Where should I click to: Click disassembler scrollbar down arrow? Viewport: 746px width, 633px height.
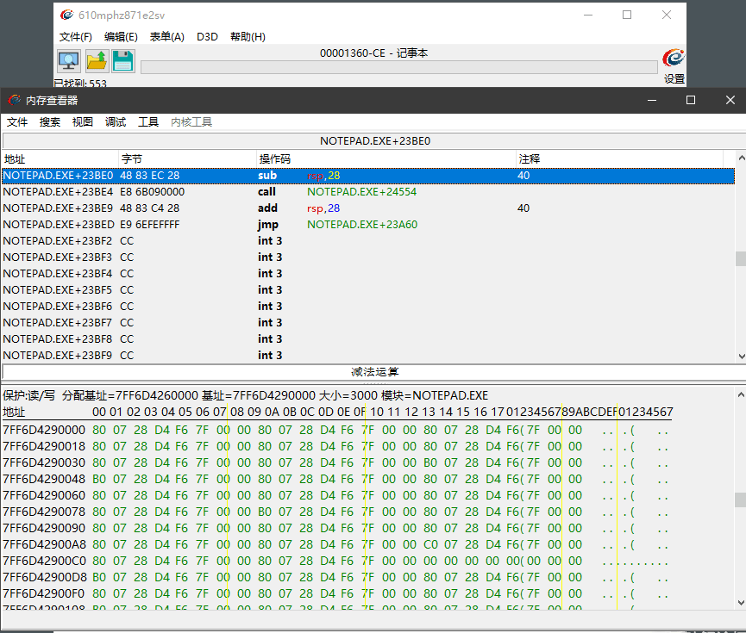click(740, 356)
